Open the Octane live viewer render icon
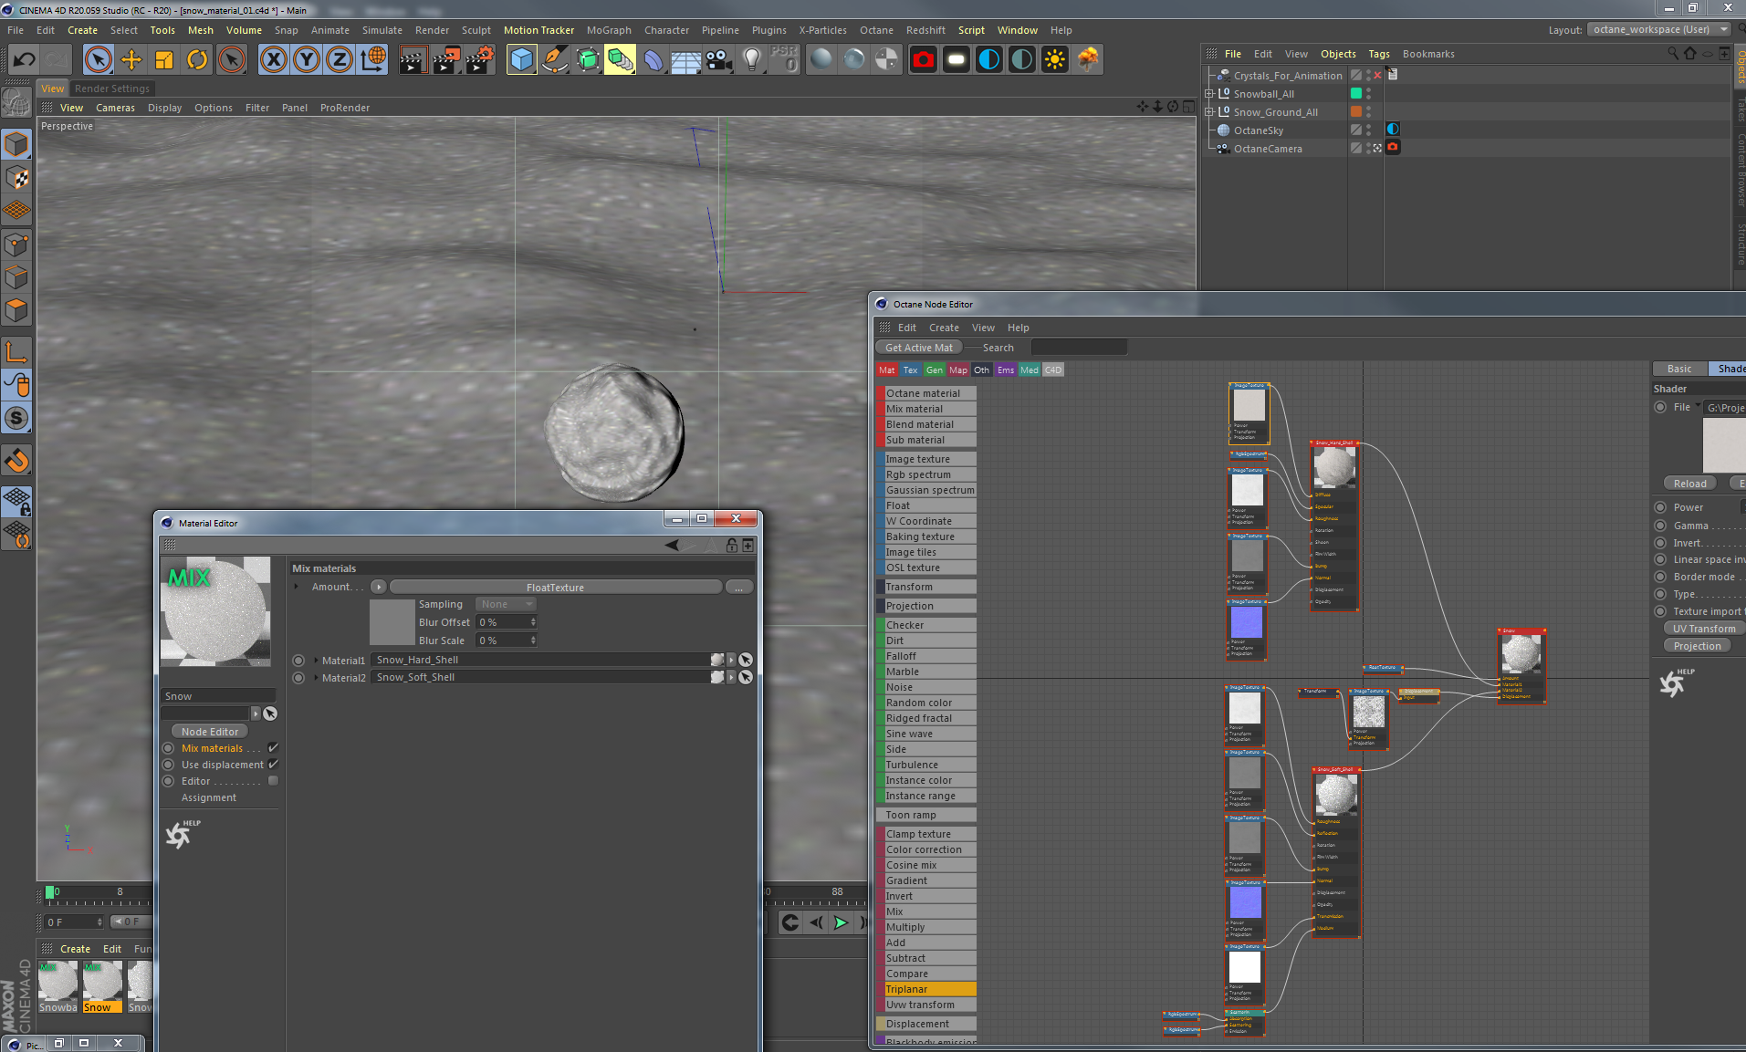 coord(923,59)
